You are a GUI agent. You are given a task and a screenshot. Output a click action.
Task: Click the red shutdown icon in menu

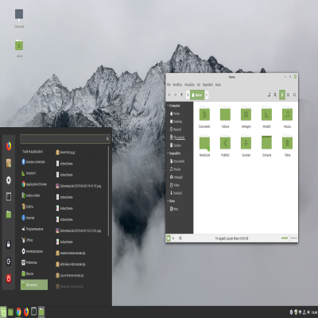pyautogui.click(x=9, y=278)
